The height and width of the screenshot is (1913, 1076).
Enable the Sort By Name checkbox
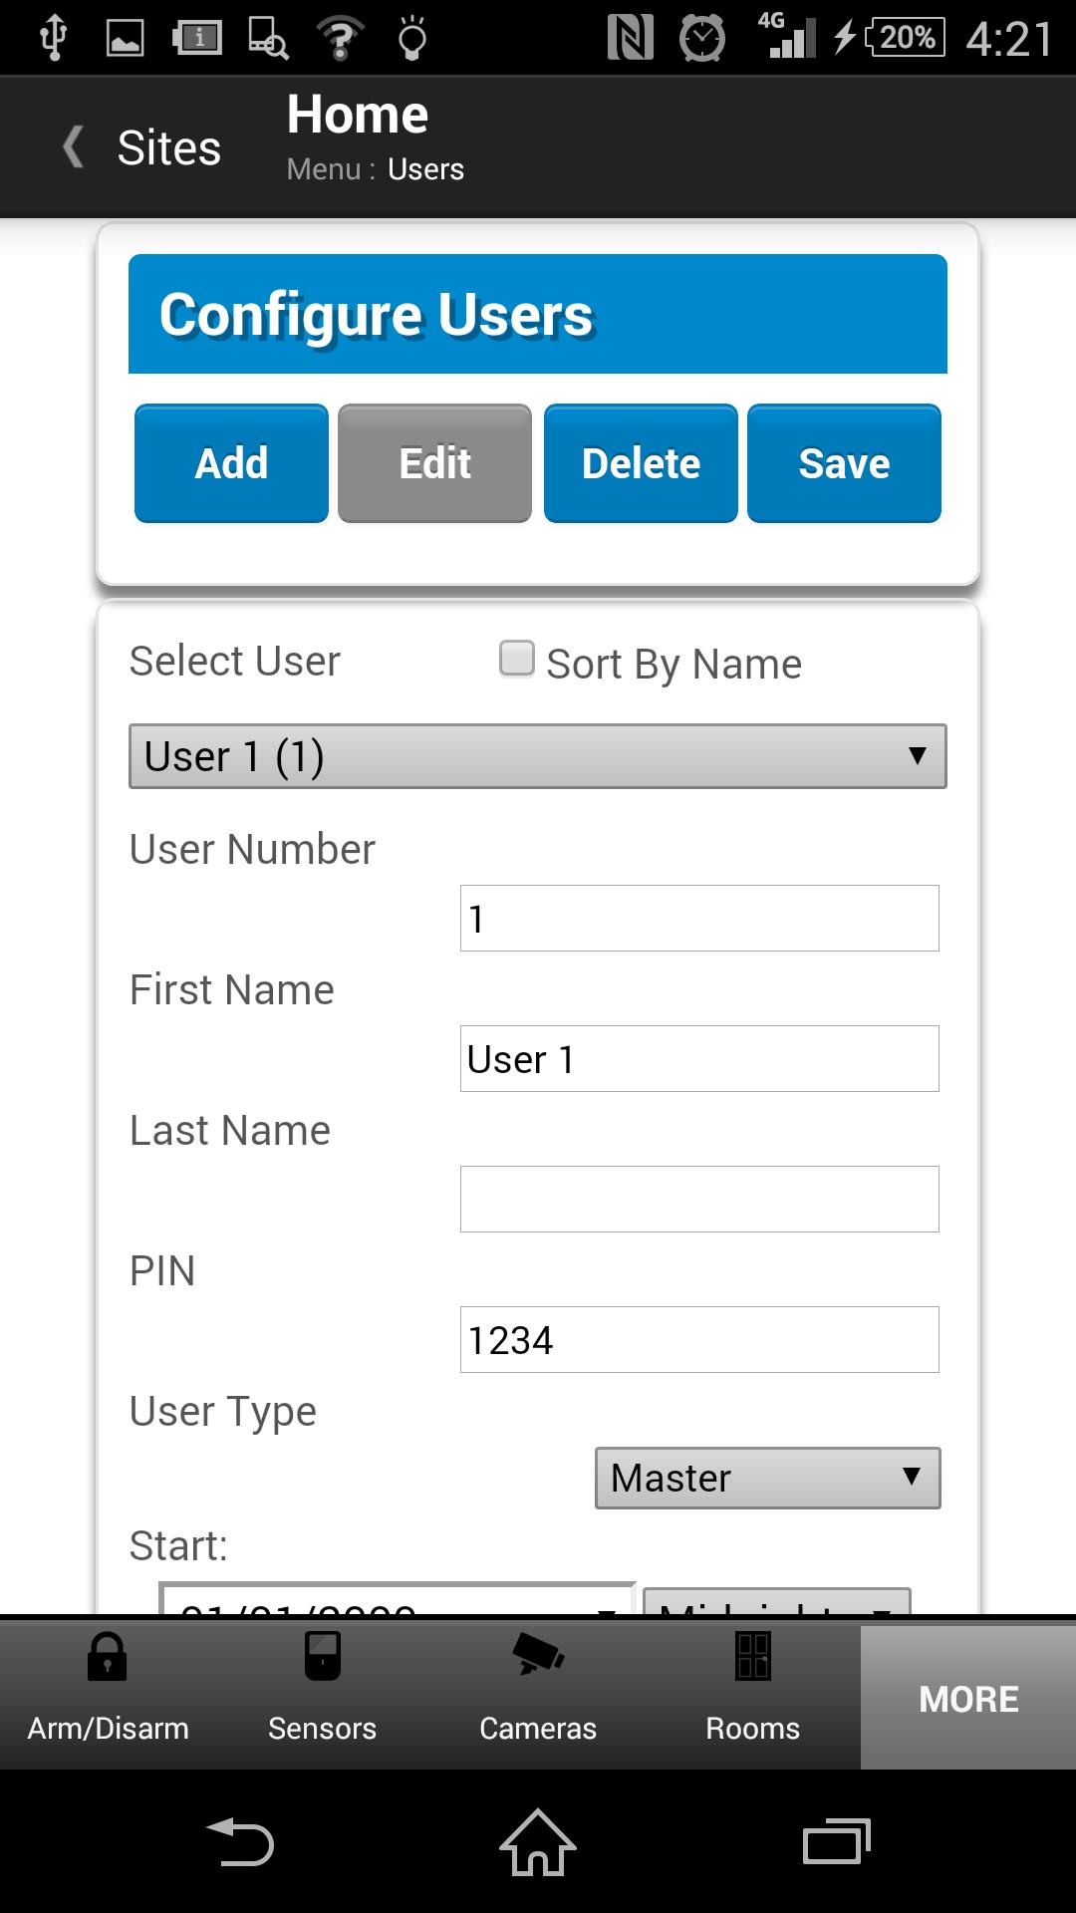coord(516,660)
